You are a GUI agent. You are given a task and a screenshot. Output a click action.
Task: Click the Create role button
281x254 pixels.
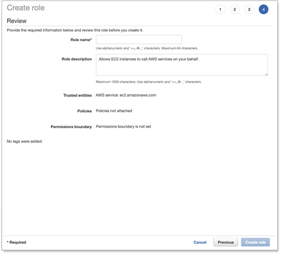256,242
